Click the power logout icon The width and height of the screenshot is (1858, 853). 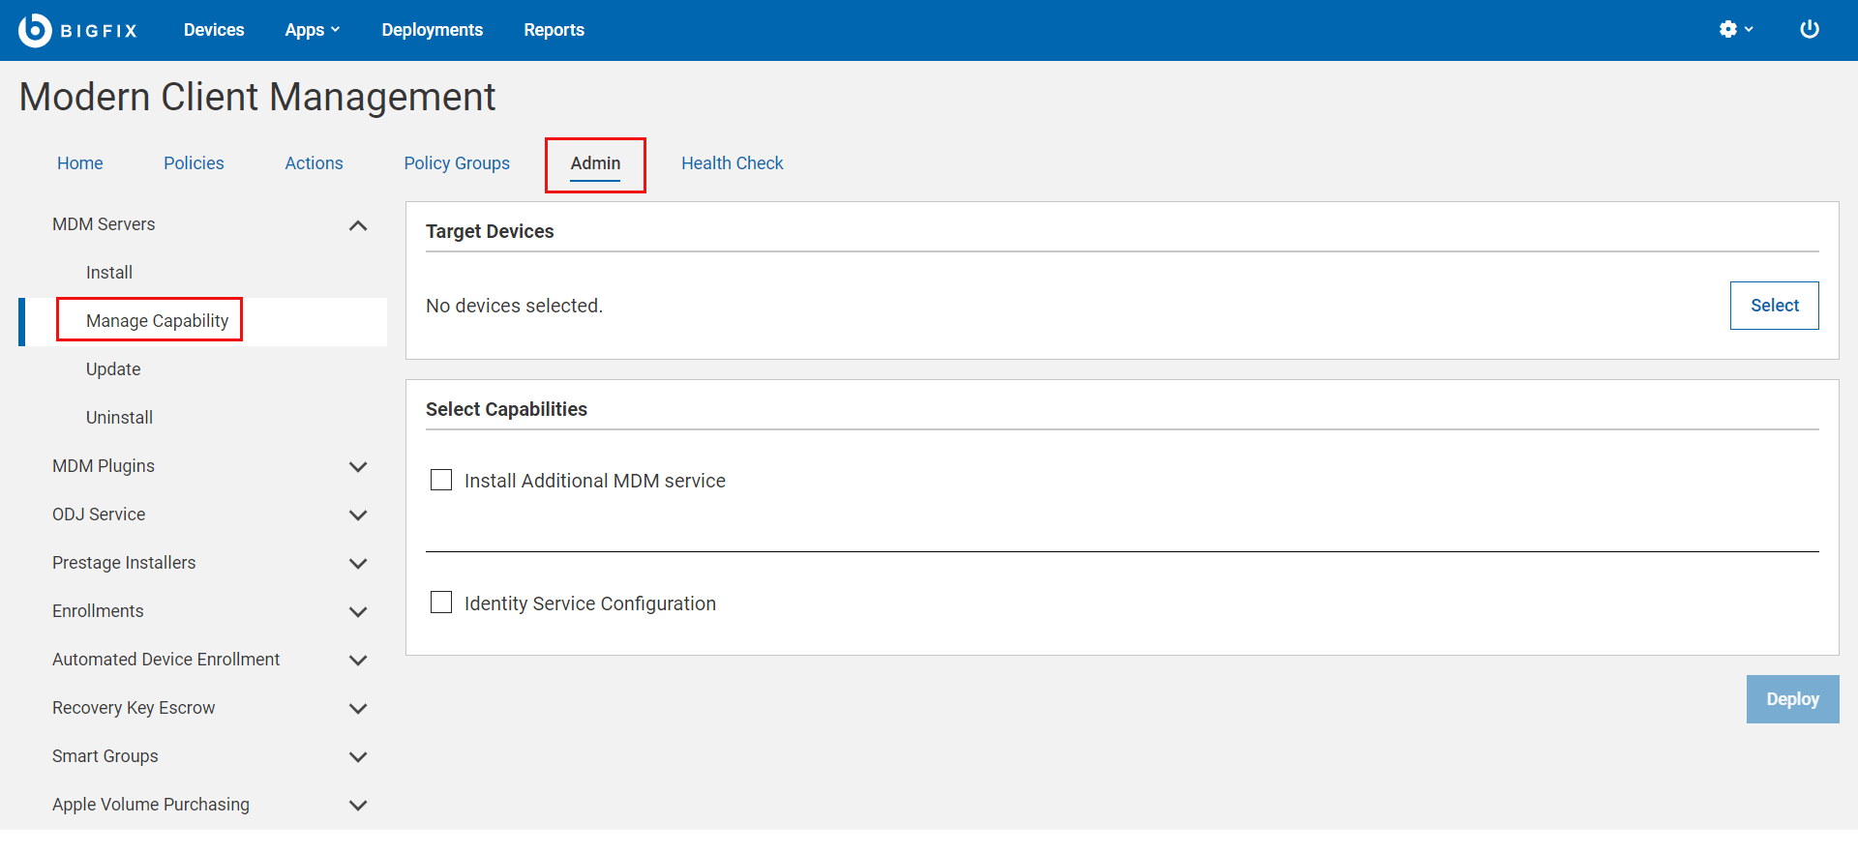(x=1809, y=30)
